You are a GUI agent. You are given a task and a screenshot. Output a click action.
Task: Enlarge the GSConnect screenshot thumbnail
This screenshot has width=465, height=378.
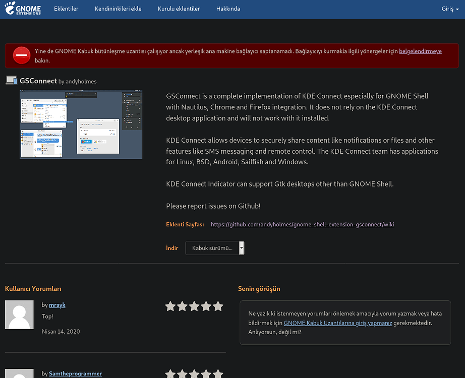point(81,124)
